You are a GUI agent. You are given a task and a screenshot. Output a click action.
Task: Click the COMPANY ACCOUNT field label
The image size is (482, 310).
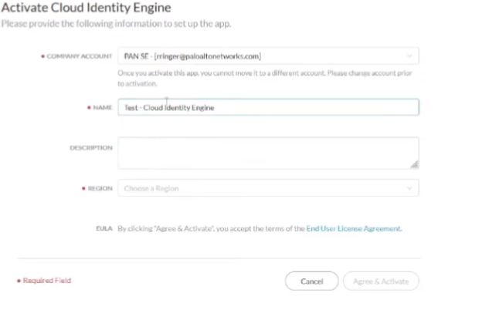coord(80,56)
